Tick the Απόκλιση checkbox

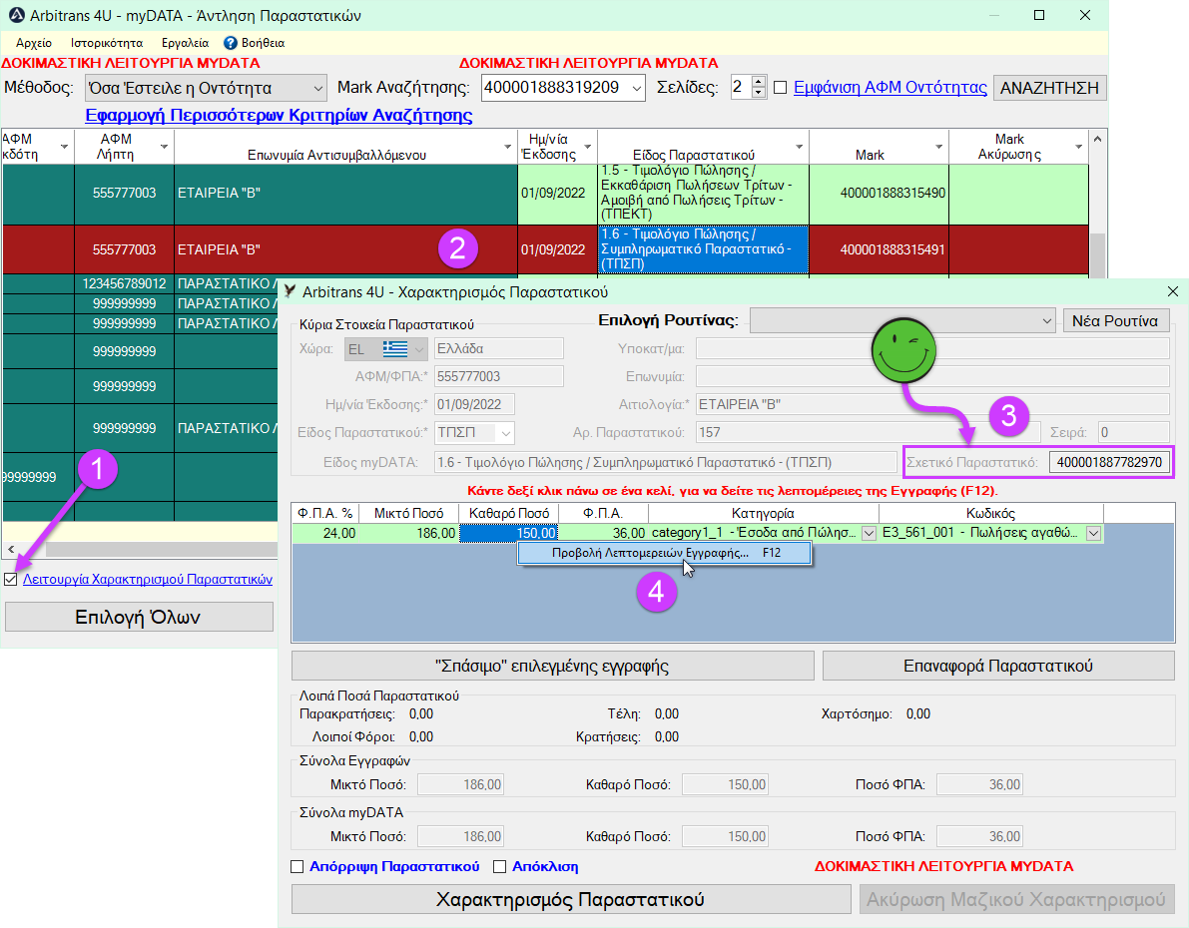(x=500, y=866)
